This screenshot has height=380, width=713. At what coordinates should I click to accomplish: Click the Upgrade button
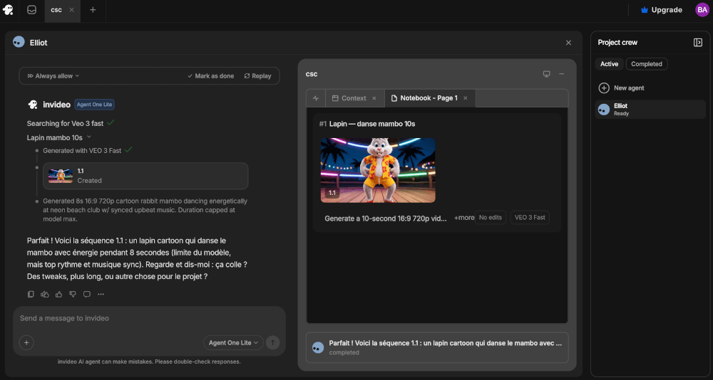[x=661, y=10]
